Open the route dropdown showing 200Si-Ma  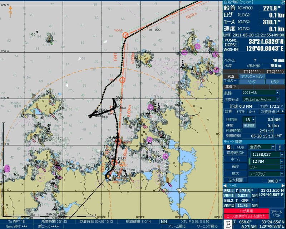point(278,93)
